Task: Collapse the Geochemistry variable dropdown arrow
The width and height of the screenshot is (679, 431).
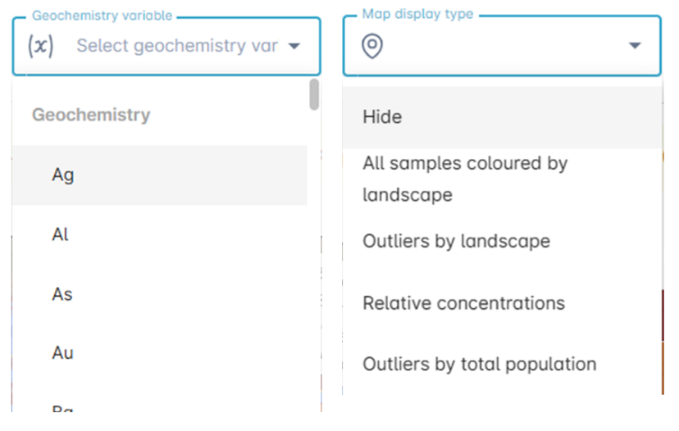Action: [x=294, y=46]
